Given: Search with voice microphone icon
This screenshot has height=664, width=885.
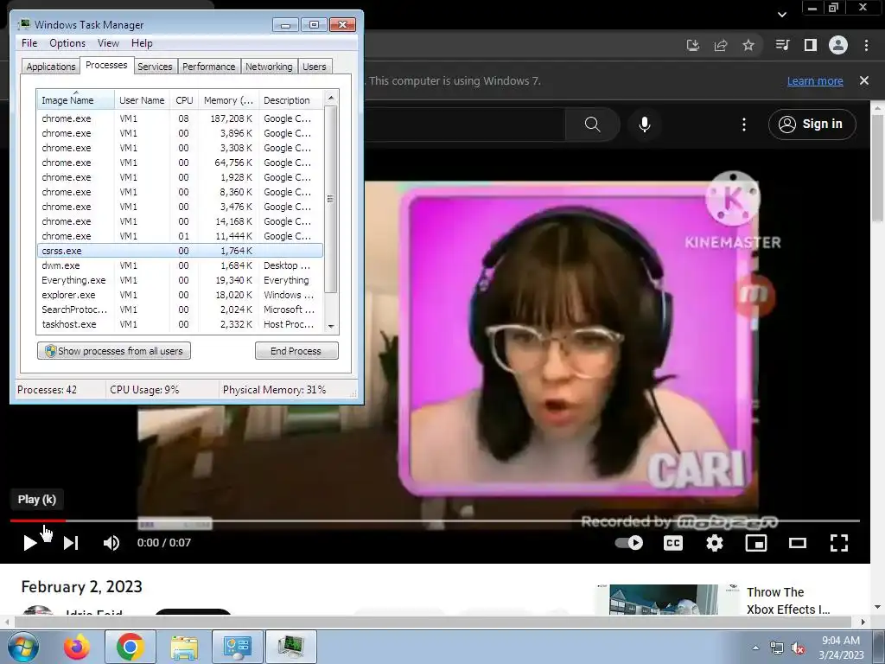Looking at the screenshot, I should pyautogui.click(x=645, y=124).
